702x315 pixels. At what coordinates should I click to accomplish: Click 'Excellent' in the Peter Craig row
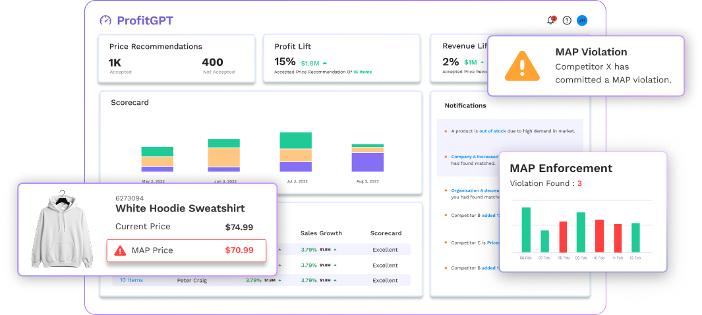385,281
